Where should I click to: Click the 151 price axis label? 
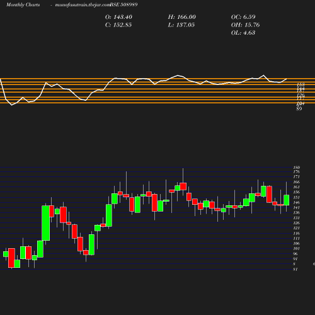[x=296, y=197]
